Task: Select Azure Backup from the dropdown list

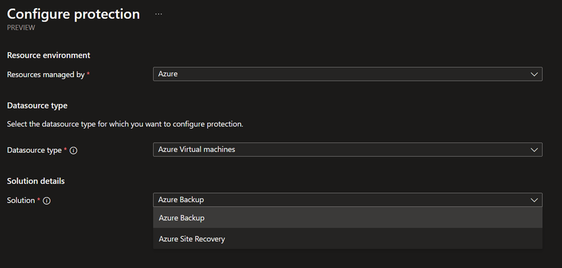Action: pos(182,218)
